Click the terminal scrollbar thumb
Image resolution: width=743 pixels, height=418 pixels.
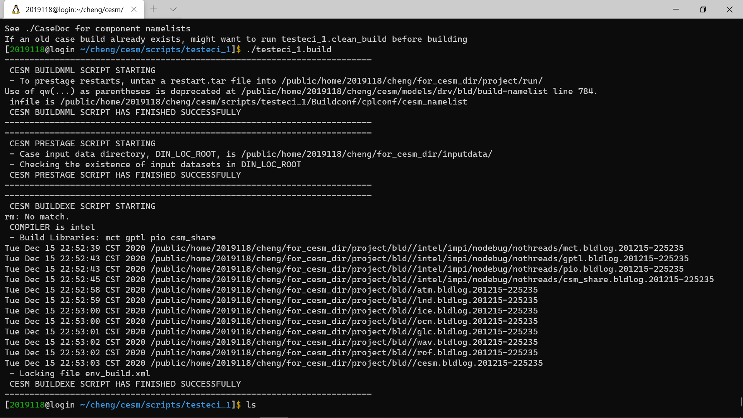[741, 402]
